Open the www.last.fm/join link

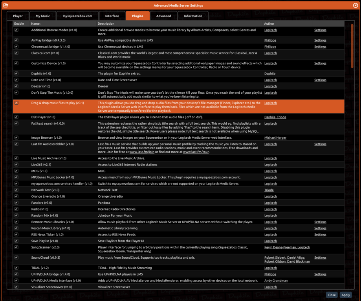tap(142, 152)
